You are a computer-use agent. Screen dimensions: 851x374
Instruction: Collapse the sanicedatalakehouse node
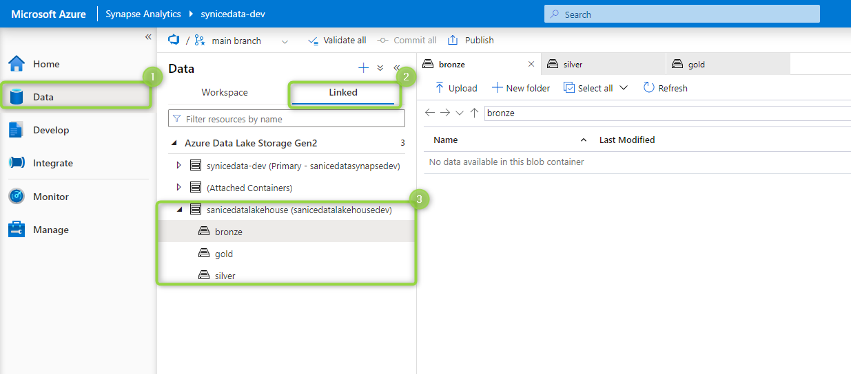(x=179, y=210)
